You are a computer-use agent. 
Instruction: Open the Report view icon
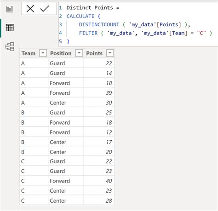tap(10, 9)
